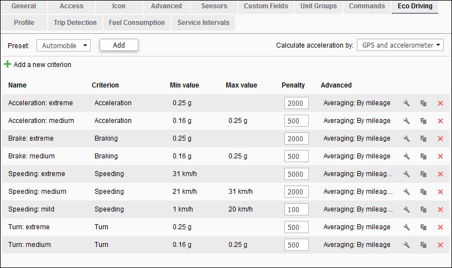Delete the Brake: extreme criterion

(440, 138)
